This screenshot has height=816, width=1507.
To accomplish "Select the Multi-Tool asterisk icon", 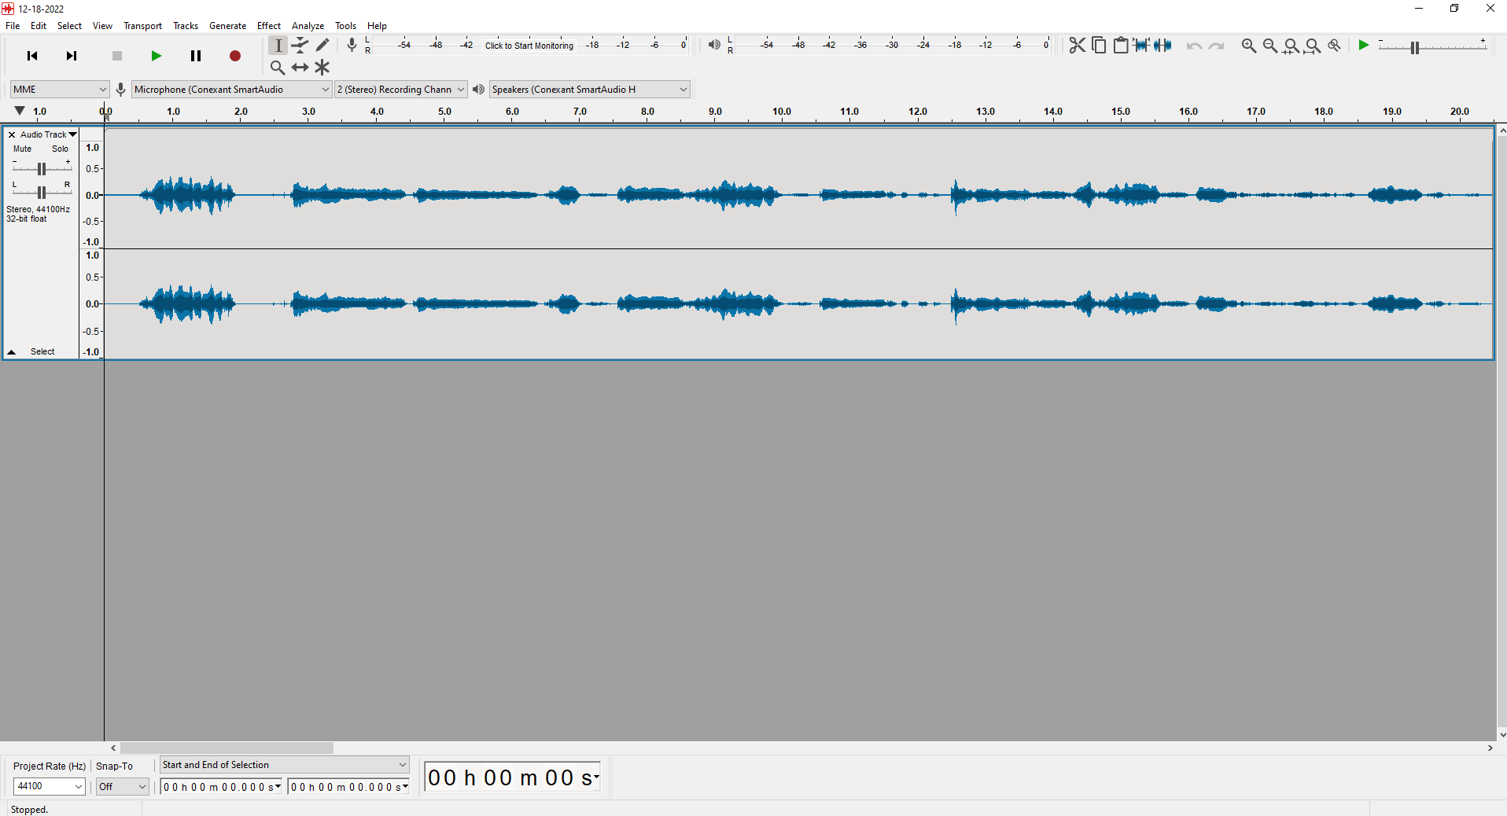I will pyautogui.click(x=322, y=68).
